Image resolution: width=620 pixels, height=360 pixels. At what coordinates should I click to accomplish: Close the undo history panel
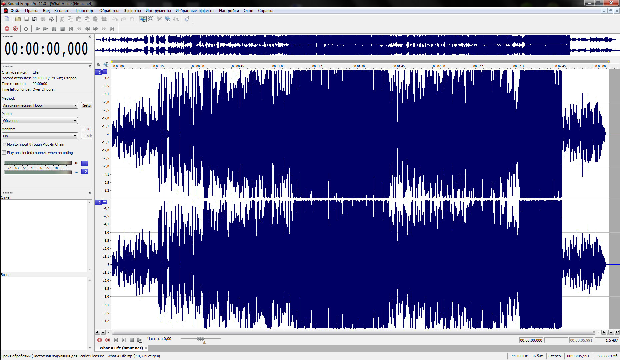pos(90,193)
